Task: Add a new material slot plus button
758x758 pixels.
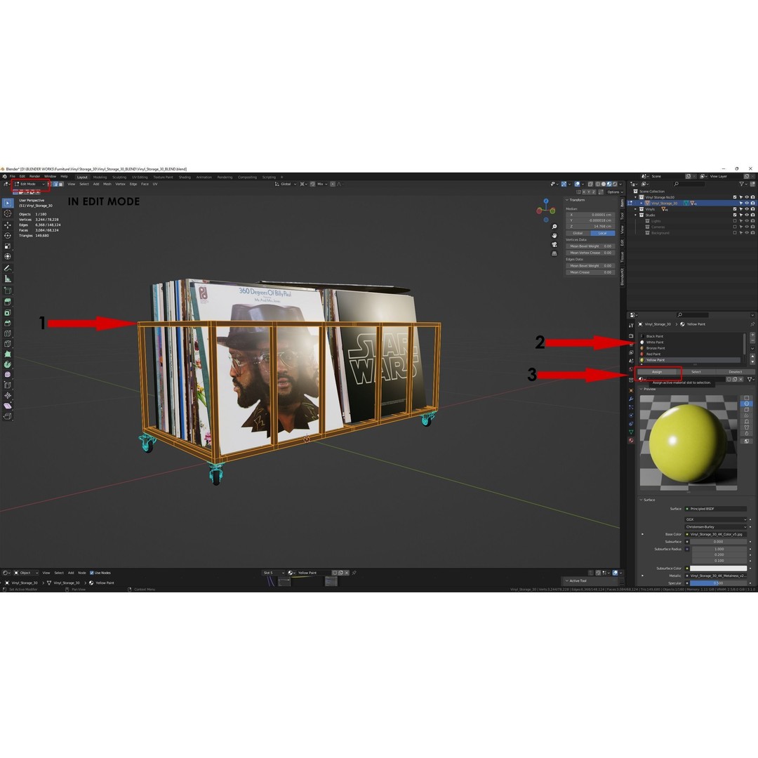Action: [752, 335]
